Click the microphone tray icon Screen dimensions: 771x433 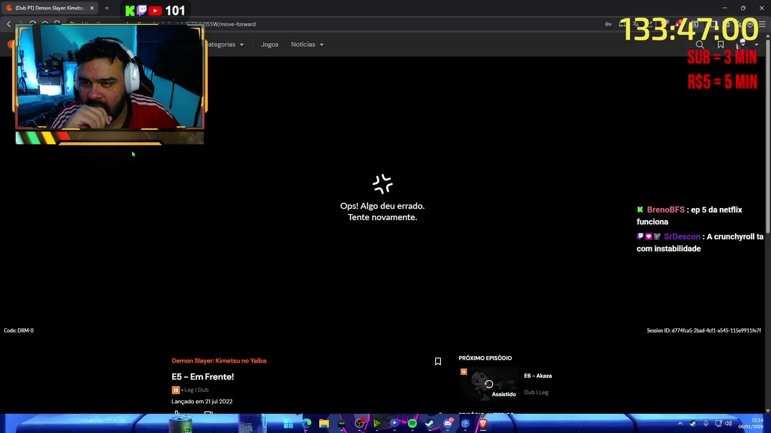coord(705,423)
